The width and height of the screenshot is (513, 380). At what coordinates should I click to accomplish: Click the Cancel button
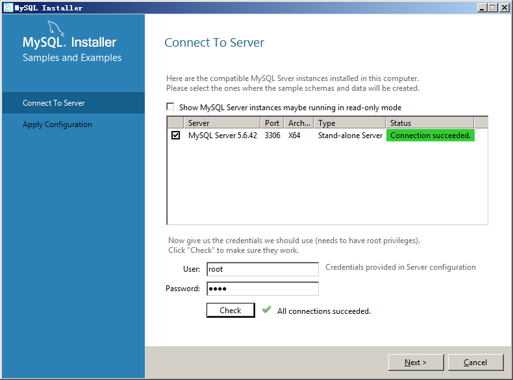[x=475, y=362]
